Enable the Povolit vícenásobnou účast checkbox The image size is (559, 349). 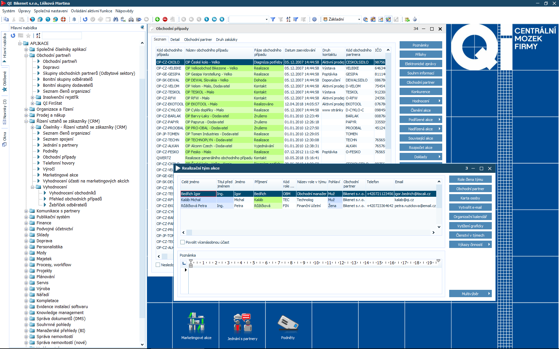183,242
